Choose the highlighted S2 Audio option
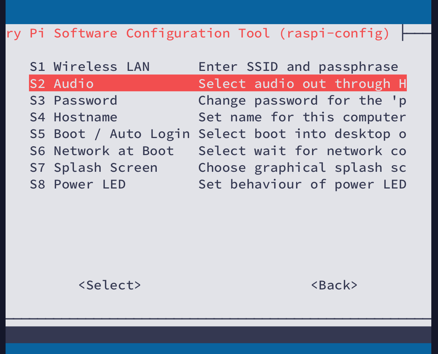Viewport: 438px width, 354px height. click(62, 83)
